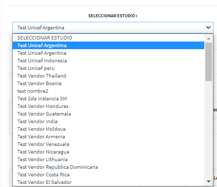This screenshot has width=217, height=187.
Task: Select the highlighted Test Unicef Argentina option
Action: pyautogui.click(x=108, y=46)
